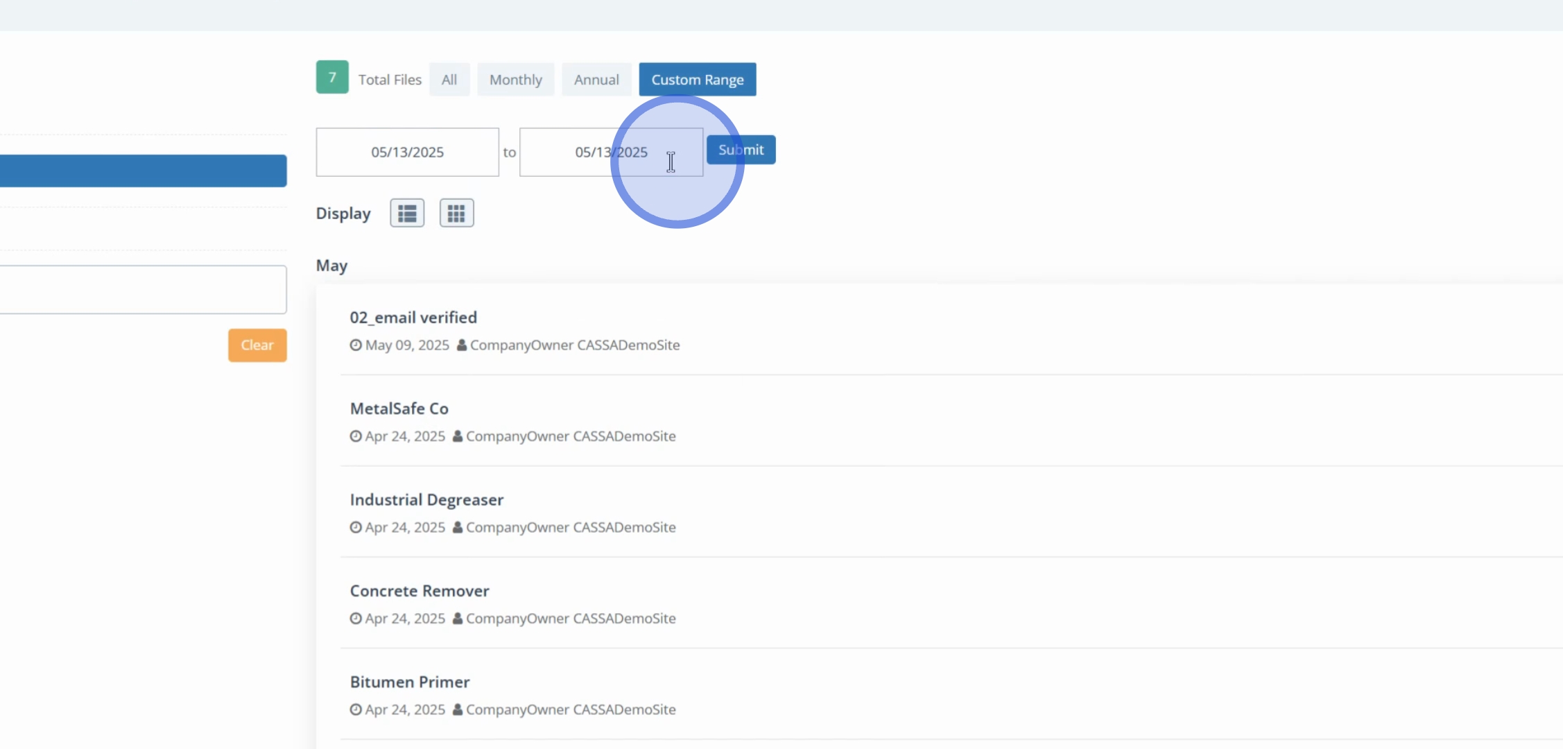Open the 02_email verified file

pyautogui.click(x=413, y=318)
